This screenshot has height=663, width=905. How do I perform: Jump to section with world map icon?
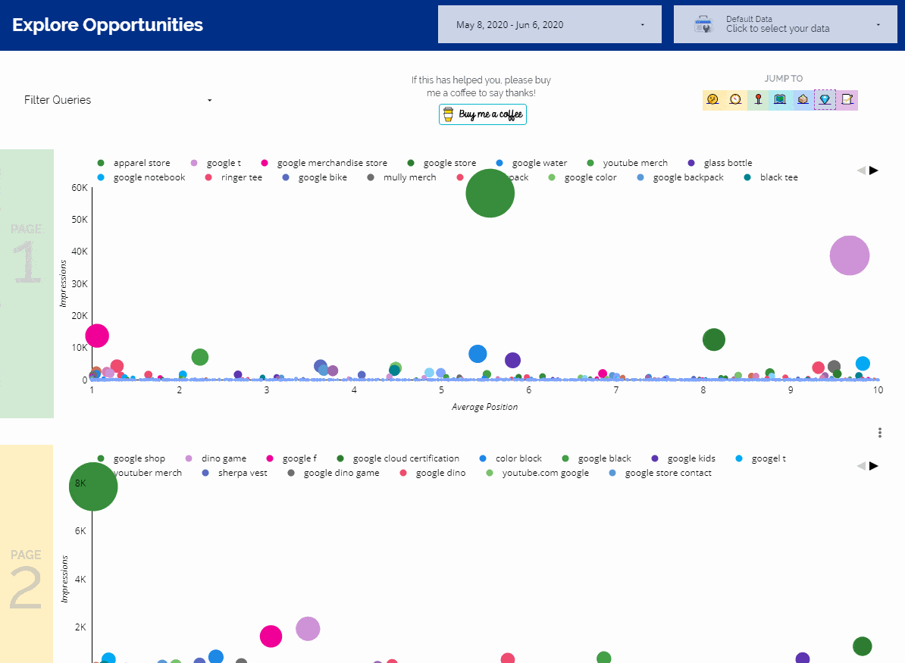coord(780,100)
